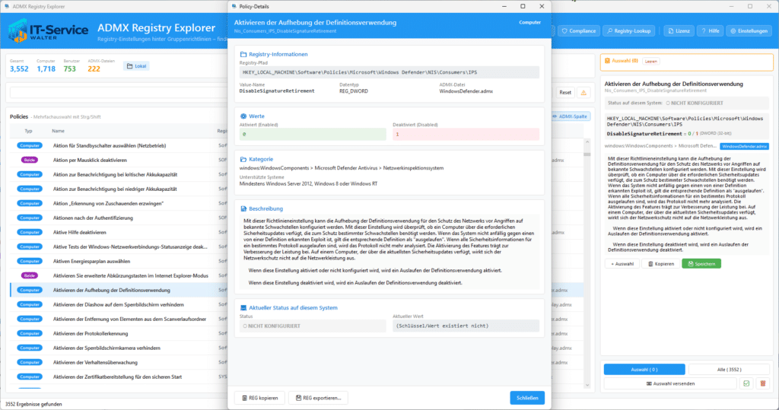Click the Leeren button next to Auswahl
This screenshot has height=410, width=779.
651,61
